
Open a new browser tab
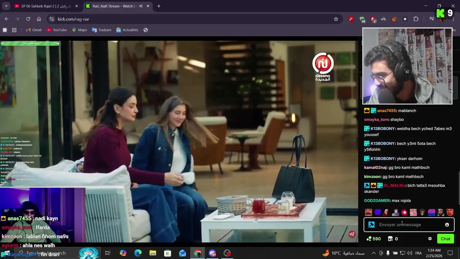tap(159, 6)
